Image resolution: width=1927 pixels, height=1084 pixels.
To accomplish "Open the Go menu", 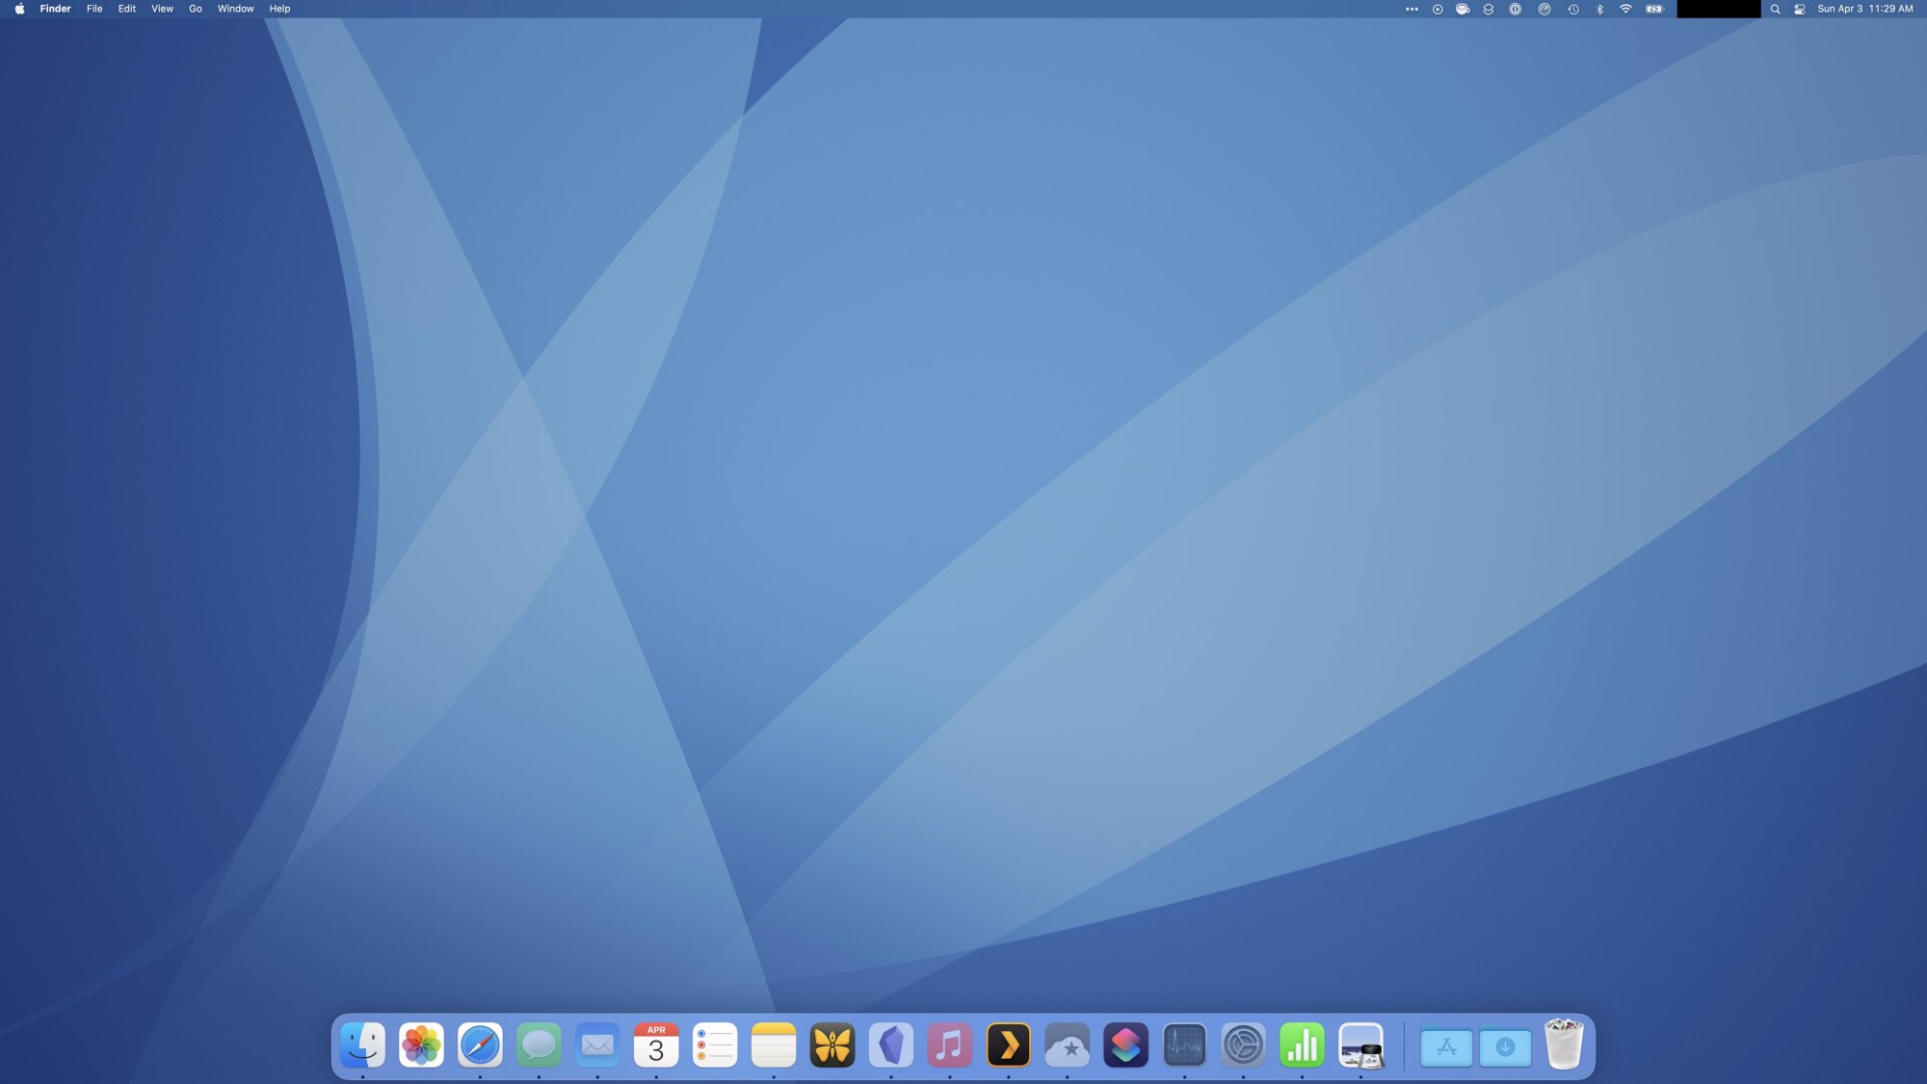I will (x=196, y=9).
